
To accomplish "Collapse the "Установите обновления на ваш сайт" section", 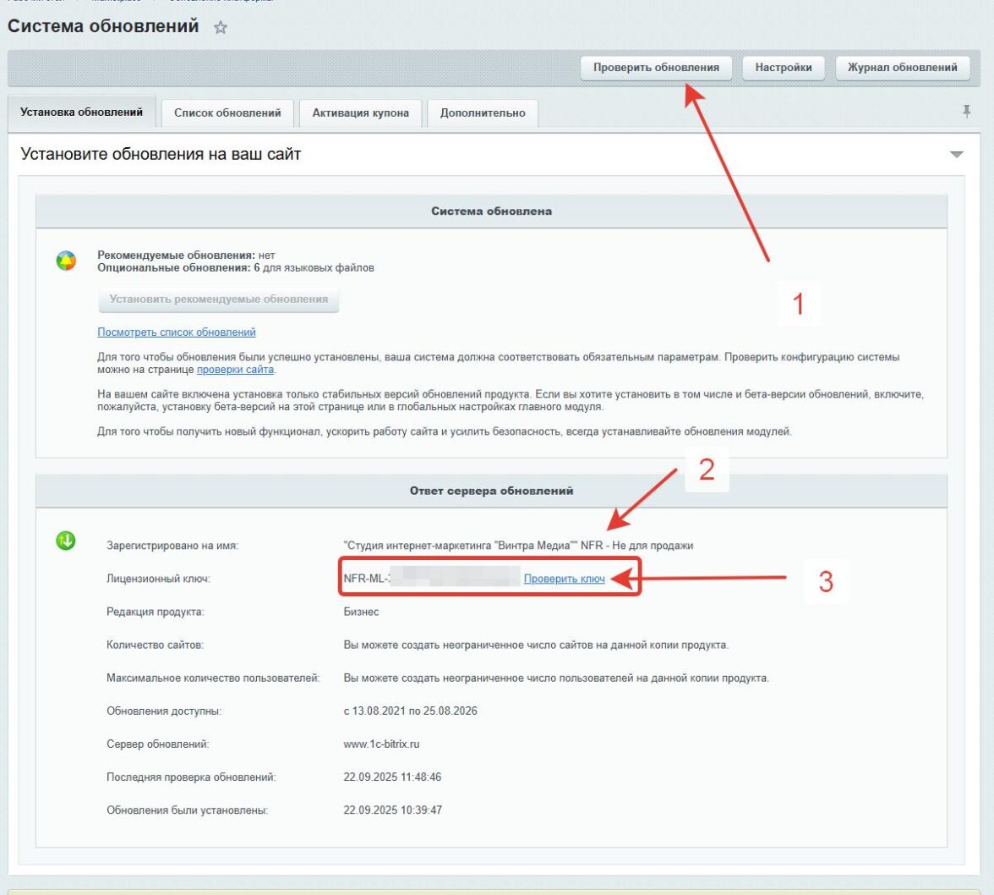I will pos(957,154).
